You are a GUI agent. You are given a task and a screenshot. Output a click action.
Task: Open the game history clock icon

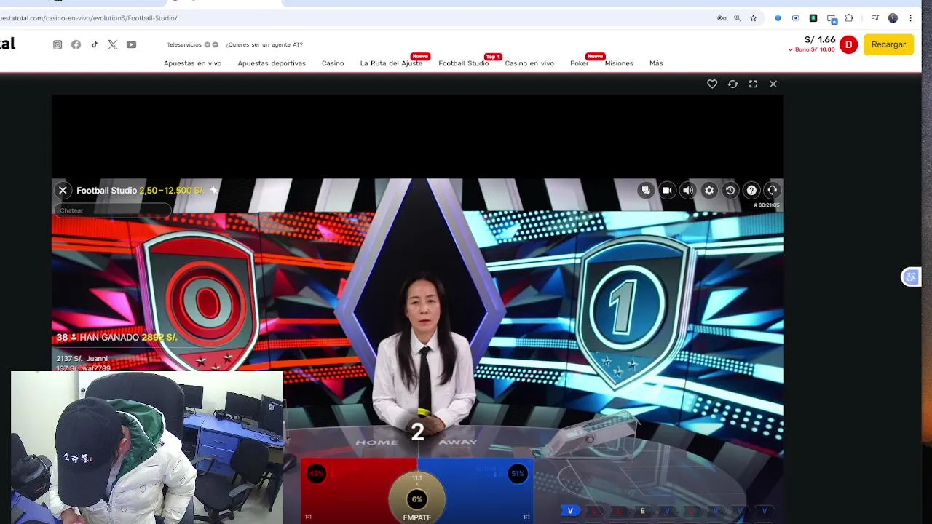point(730,190)
